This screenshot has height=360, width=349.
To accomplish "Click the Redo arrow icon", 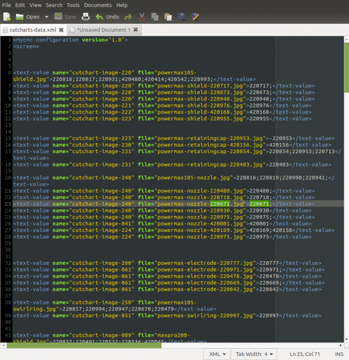I will [127, 17].
